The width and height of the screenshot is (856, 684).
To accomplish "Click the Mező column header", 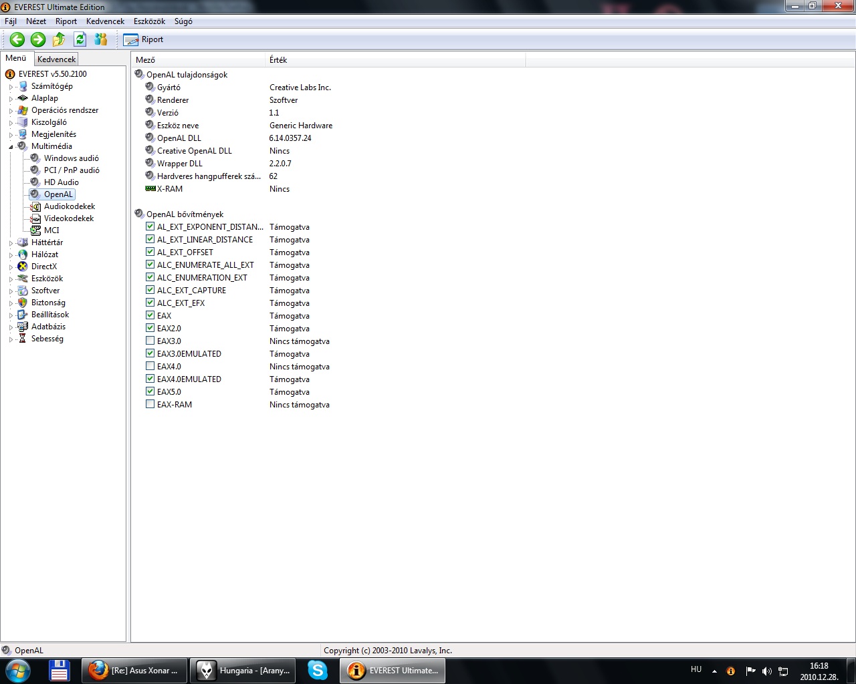I will click(199, 60).
